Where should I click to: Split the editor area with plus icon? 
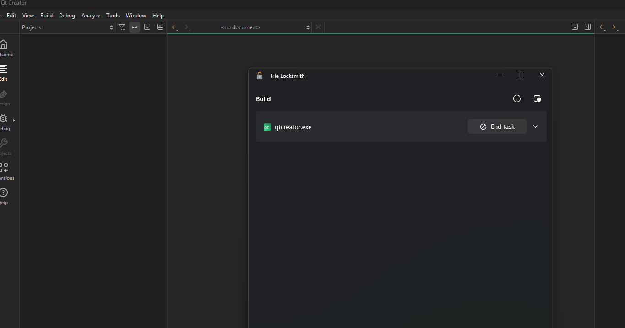coord(575,27)
